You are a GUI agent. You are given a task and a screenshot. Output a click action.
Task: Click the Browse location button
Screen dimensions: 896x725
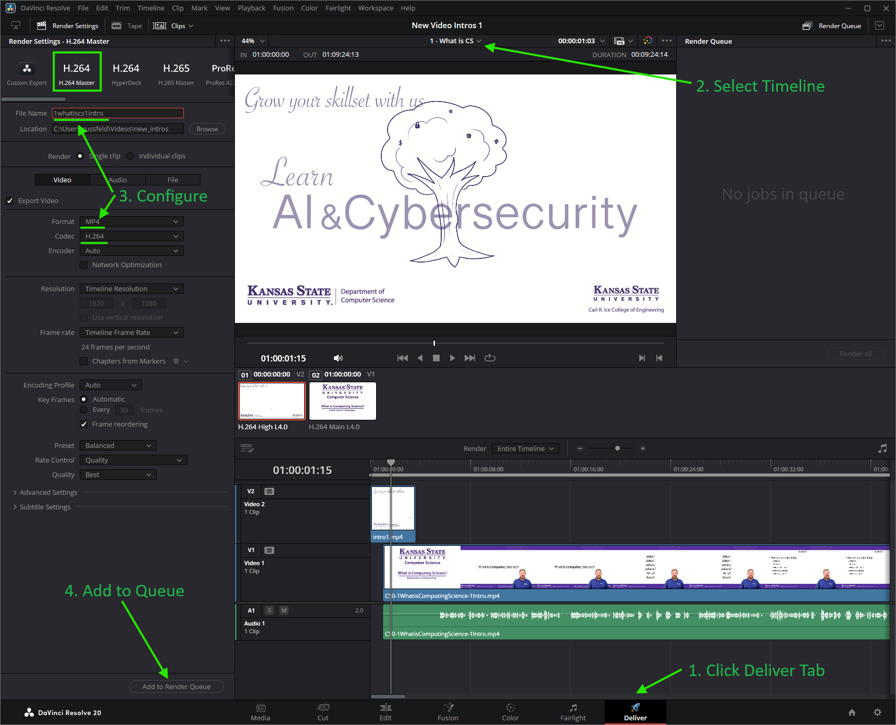click(x=207, y=129)
